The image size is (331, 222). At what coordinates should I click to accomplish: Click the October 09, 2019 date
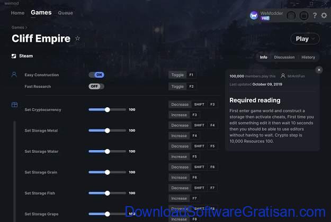[267, 84]
